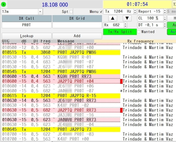Click red marker beside JA2PTQ PR0T +04
Image resolution: width=176 pixels, height=142 pixels.
pos(121,81)
